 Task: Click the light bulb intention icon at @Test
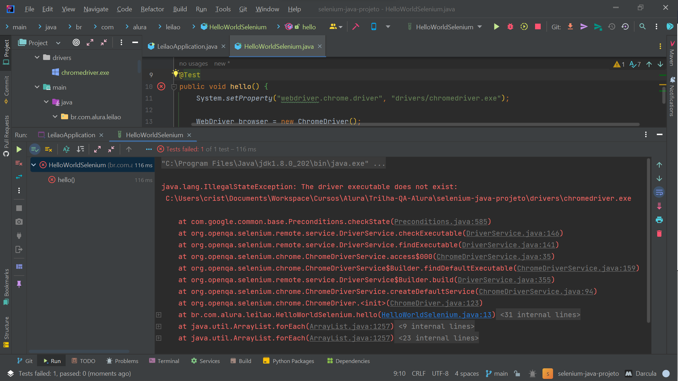[x=175, y=73]
